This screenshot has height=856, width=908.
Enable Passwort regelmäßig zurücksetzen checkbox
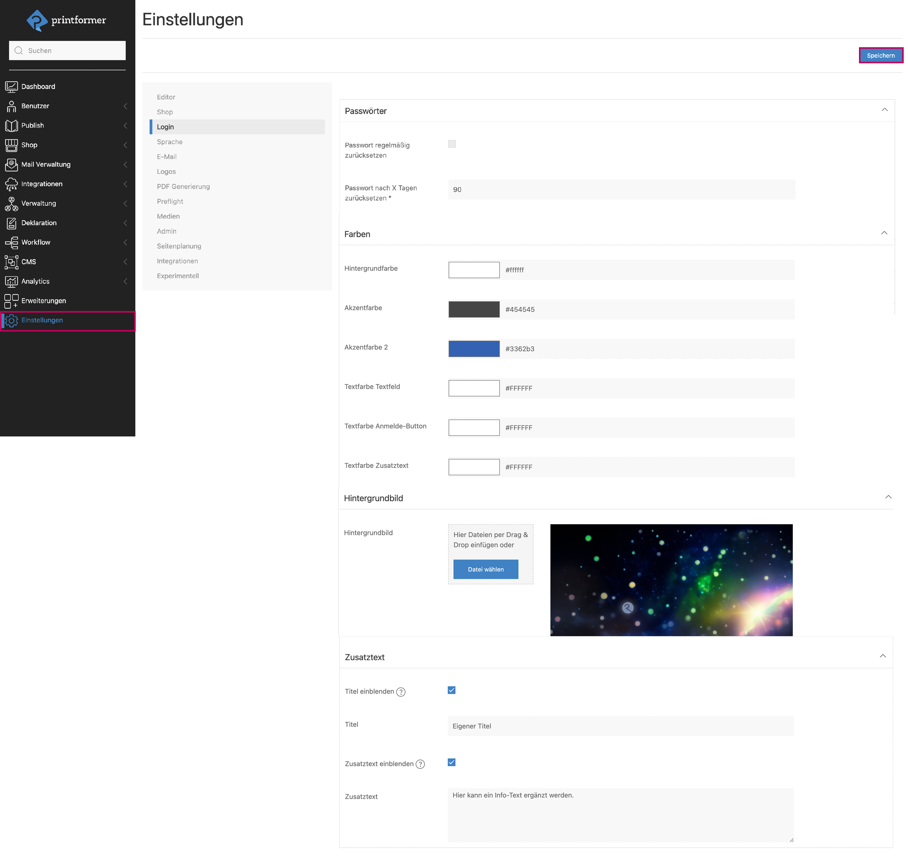point(452,144)
